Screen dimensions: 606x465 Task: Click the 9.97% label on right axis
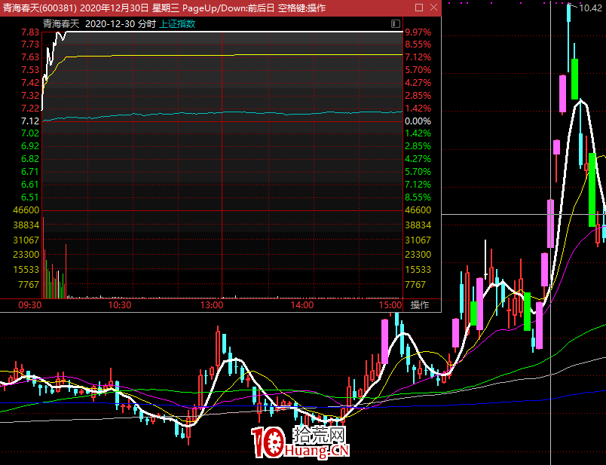tap(418, 33)
